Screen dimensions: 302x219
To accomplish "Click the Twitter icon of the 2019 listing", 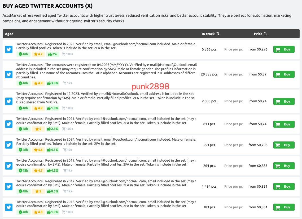I will [9, 166].
